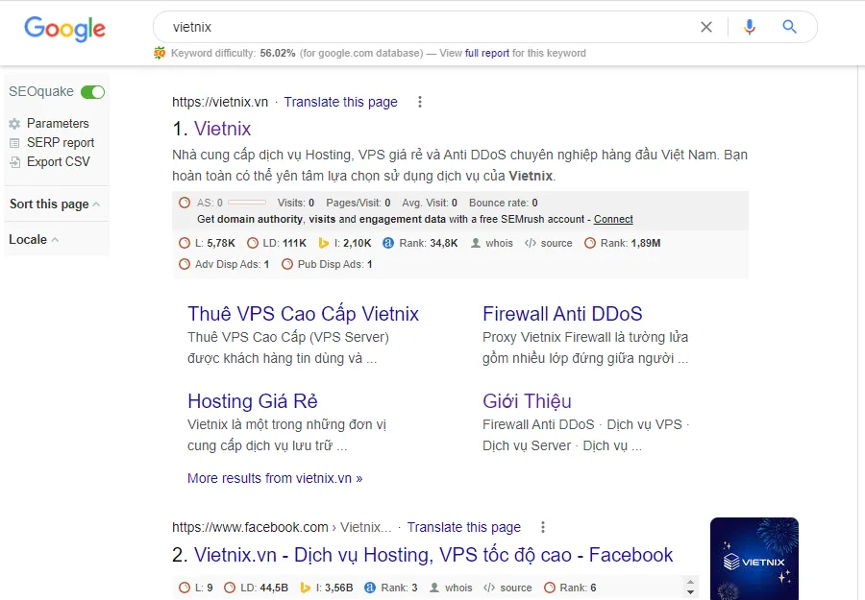Image resolution: width=865 pixels, height=600 pixels.
Task: Click the blue magnifier search icon
Action: coord(789,27)
